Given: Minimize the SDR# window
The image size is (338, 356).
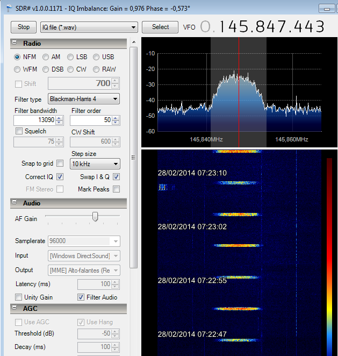Looking at the screenshot, I should click(327, 9).
